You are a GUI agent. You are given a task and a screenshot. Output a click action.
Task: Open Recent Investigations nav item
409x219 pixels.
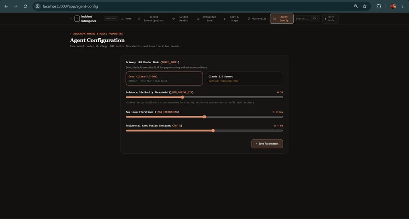151,19
